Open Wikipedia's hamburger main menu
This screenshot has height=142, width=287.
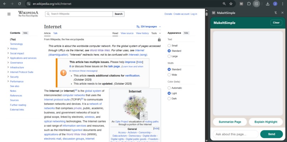coord(9,14)
